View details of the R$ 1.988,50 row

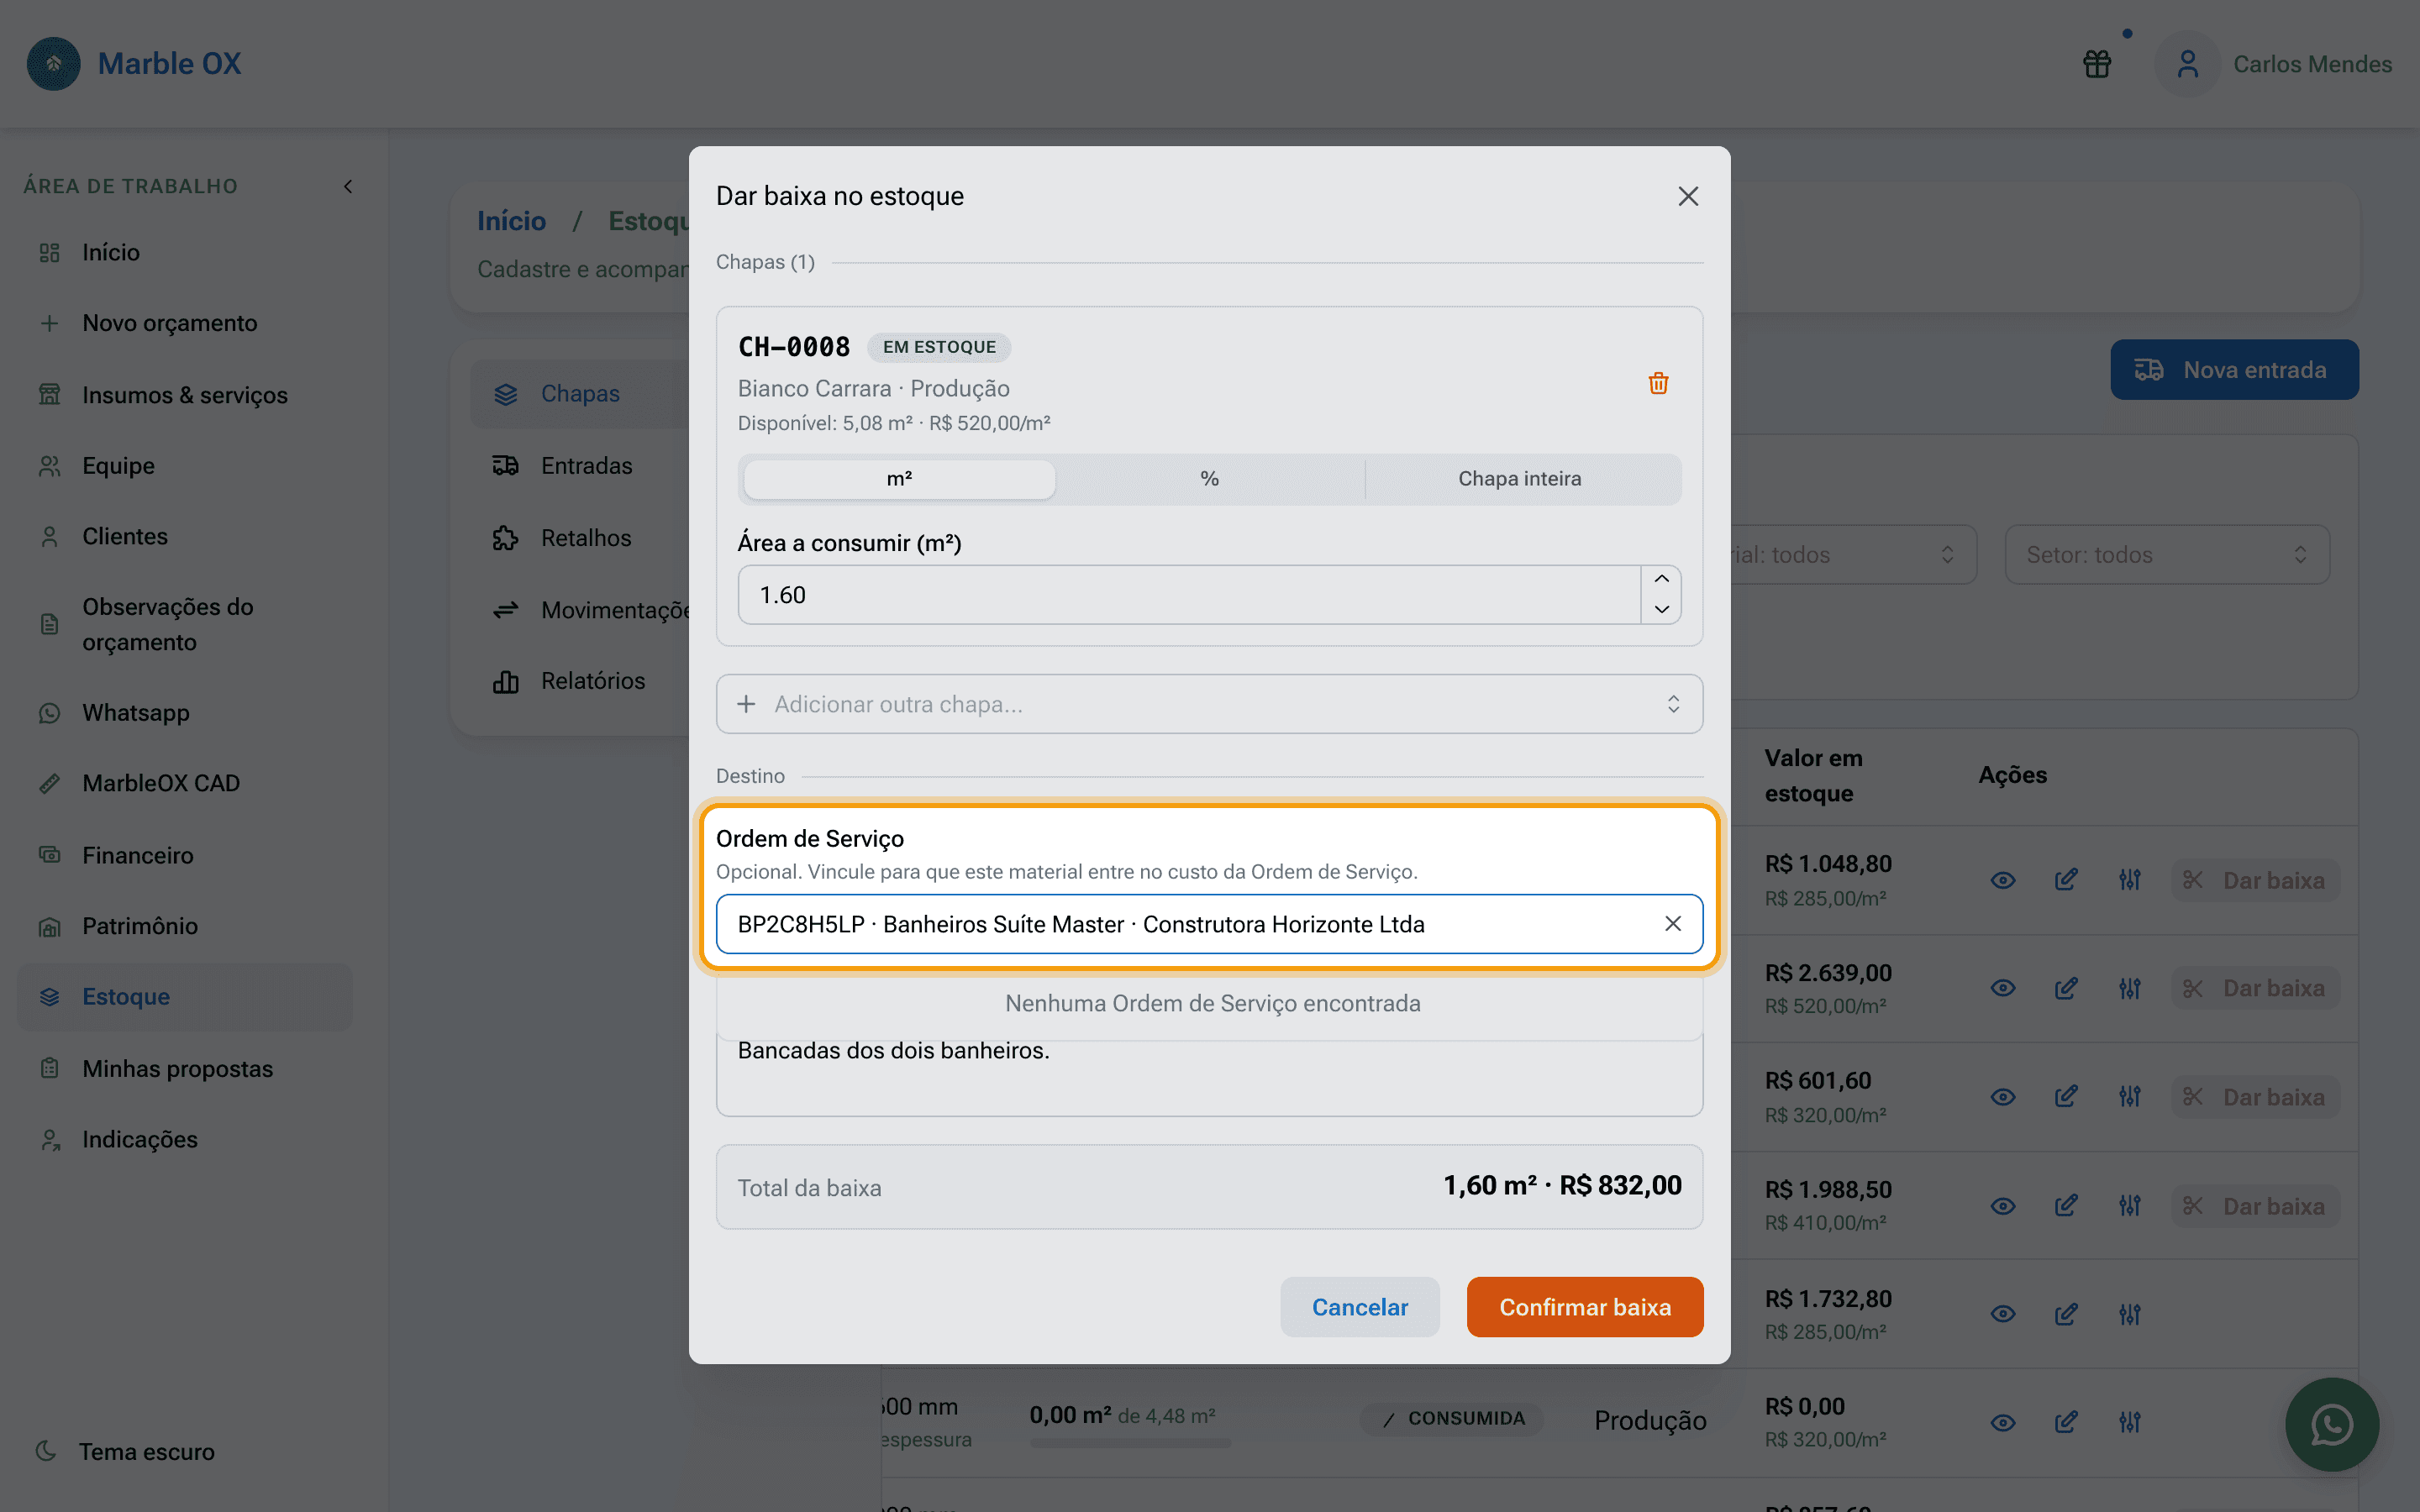(2002, 1206)
